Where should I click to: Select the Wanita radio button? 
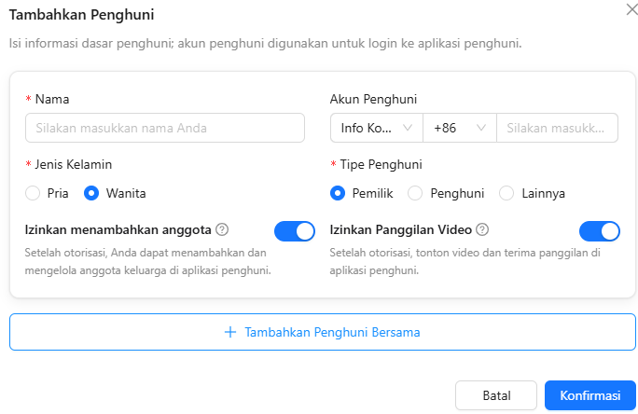[x=91, y=193]
